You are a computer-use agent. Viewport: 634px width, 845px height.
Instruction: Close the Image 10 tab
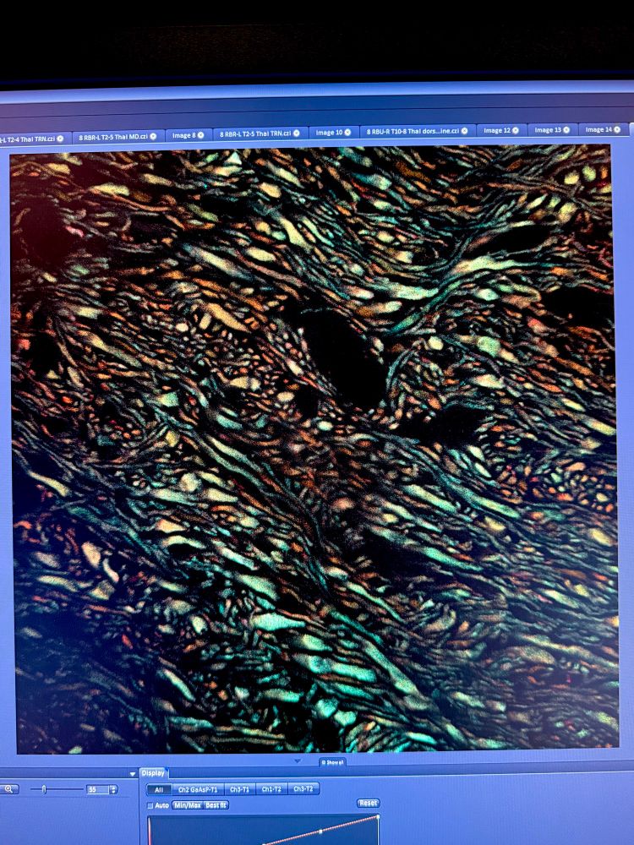(347, 132)
